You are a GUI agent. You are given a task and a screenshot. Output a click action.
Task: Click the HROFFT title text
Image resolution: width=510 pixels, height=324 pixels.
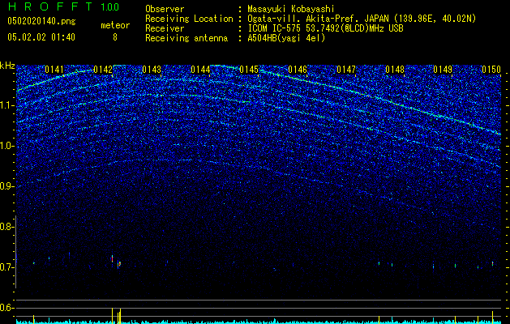50,6
